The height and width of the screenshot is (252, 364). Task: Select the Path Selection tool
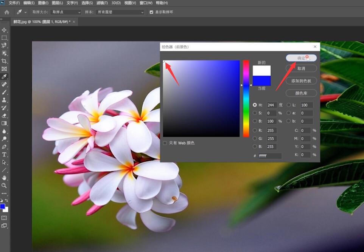(x=4, y=162)
